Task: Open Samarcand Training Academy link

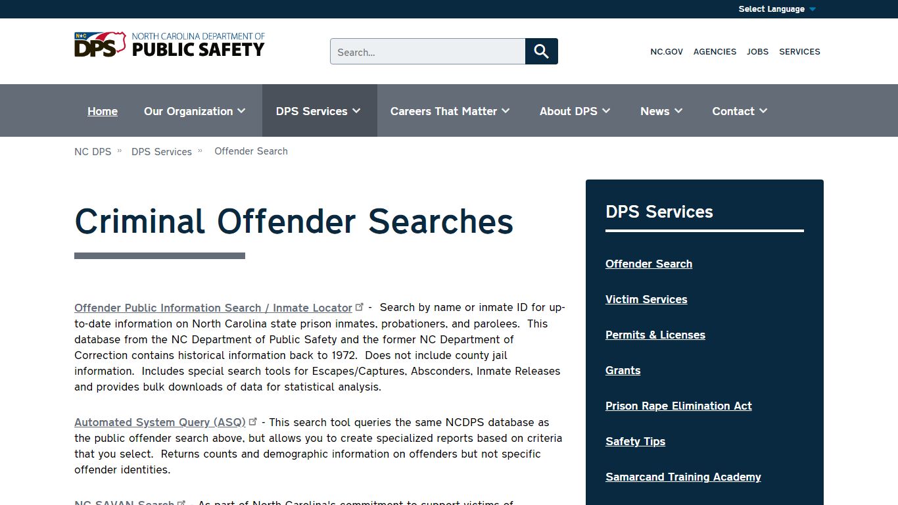Action: point(683,477)
